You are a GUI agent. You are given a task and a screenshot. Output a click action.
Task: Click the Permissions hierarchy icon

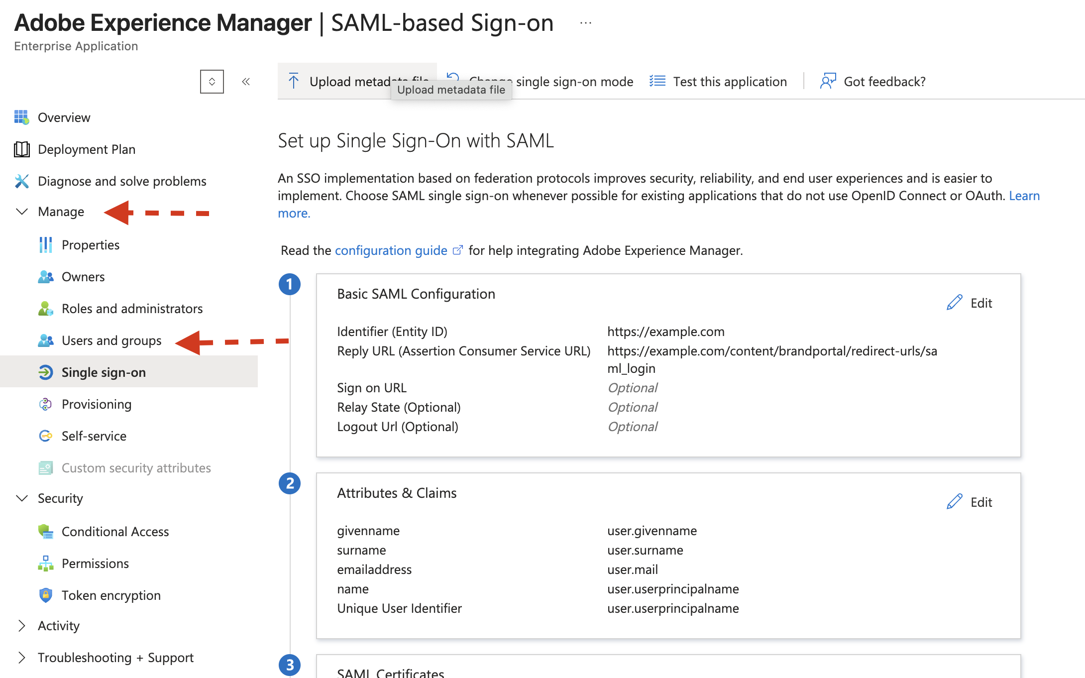pos(45,564)
